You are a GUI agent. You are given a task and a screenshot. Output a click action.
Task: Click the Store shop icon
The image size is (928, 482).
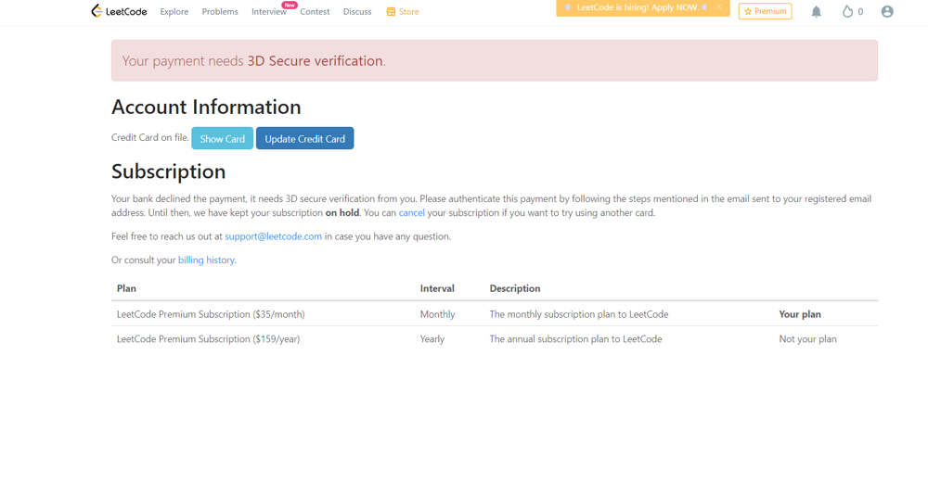[x=391, y=12]
